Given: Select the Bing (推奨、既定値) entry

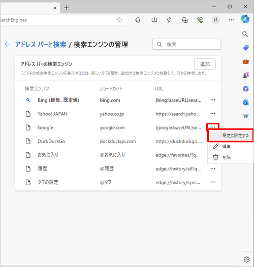Looking at the screenshot, I should 58,100.
